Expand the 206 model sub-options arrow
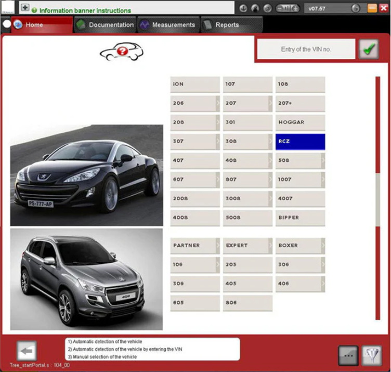391x372 pixels. tap(218, 103)
